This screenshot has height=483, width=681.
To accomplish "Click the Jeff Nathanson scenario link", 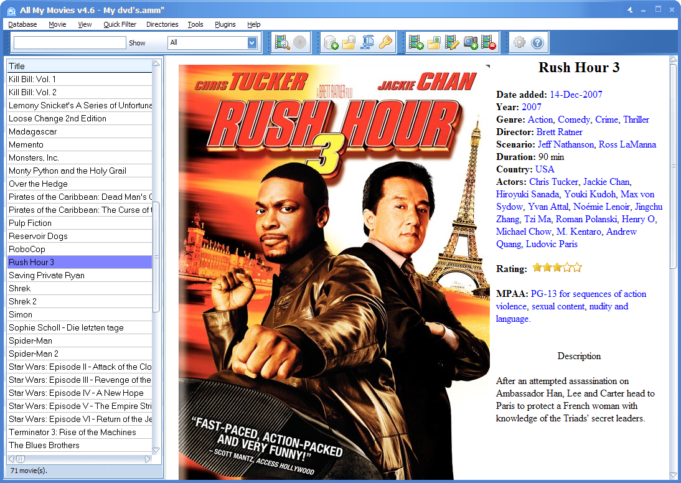I will pos(565,144).
